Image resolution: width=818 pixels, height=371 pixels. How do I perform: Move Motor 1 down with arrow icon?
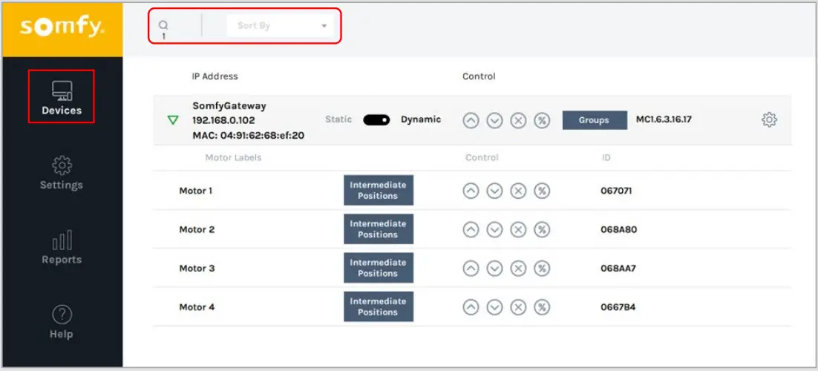pyautogui.click(x=494, y=191)
